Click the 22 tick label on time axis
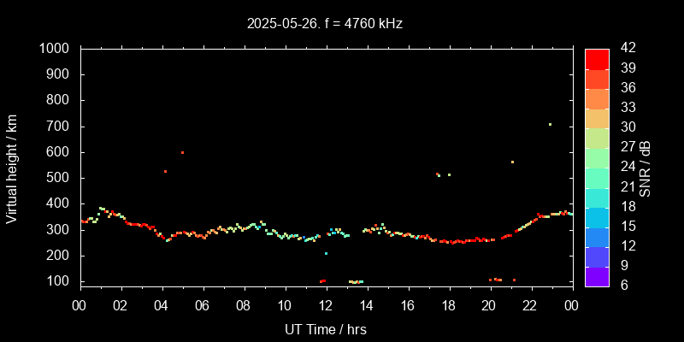This screenshot has height=342, width=684. (x=529, y=305)
